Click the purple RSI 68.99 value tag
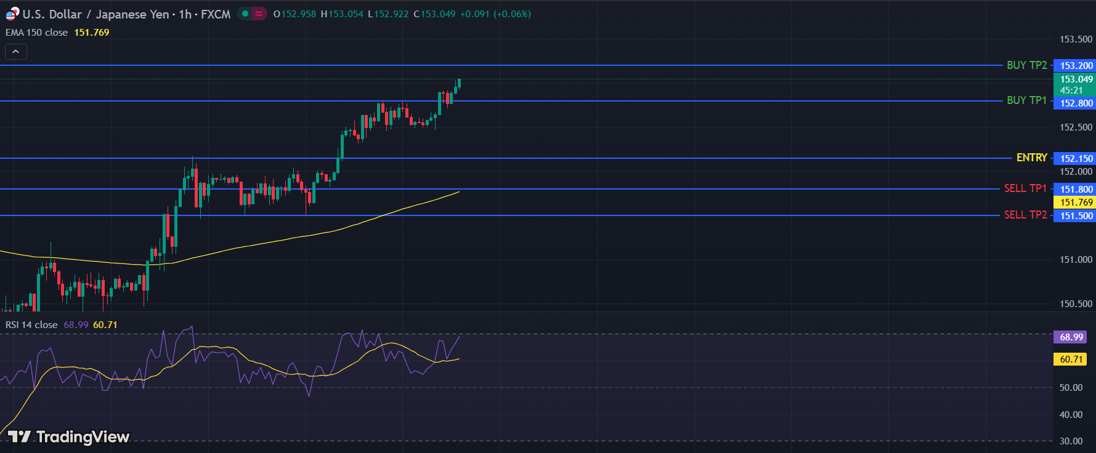1096x453 pixels. click(x=1071, y=337)
